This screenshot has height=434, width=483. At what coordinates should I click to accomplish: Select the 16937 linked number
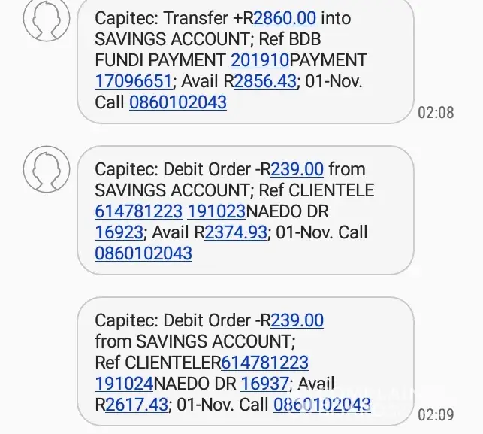click(x=264, y=384)
